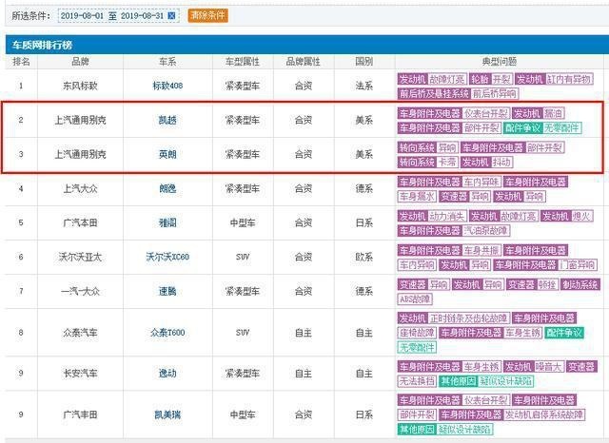Click the 座椅故障 tag in the 众泰T600 row
This screenshot has width=609, height=443.
(417, 333)
